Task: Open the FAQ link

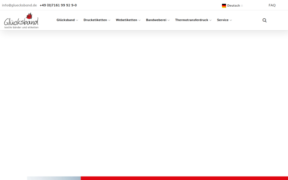Action: [272, 5]
